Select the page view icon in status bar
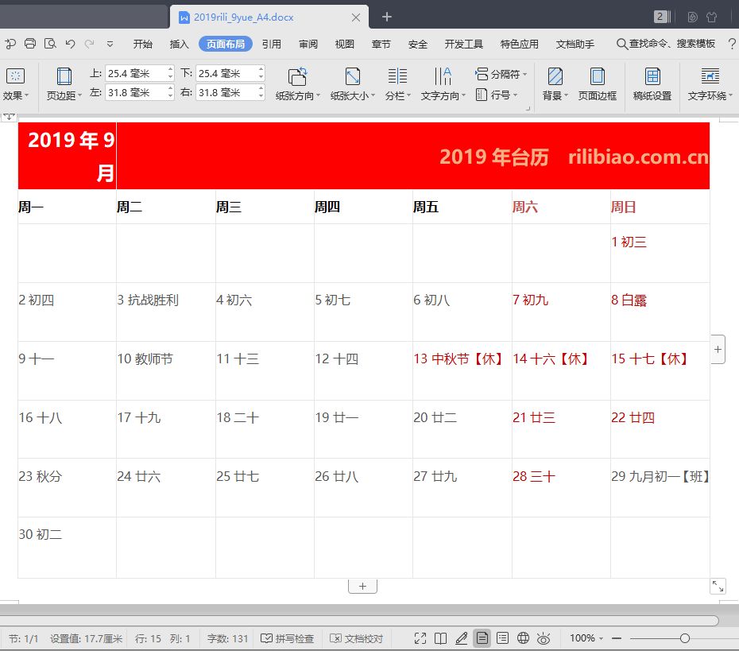Image resolution: width=739 pixels, height=651 pixels. click(x=482, y=638)
